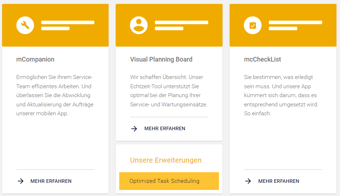The image size is (340, 196).
Task: Click the wrench icon on mCompanion card
Action: 25,25
